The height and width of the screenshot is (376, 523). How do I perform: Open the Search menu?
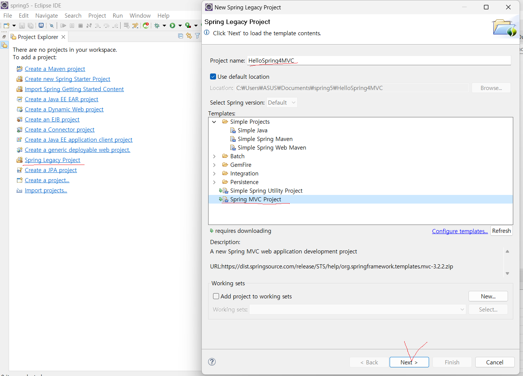pyautogui.click(x=73, y=15)
